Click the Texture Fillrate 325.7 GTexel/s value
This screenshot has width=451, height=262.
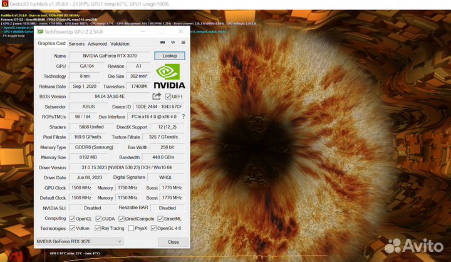pos(163,137)
